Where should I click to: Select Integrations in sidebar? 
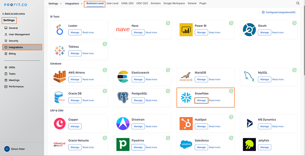point(22,47)
